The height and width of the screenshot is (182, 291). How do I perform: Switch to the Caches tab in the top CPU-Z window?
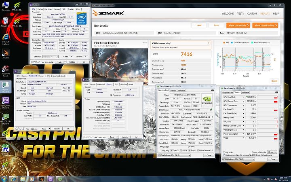coord(40,9)
